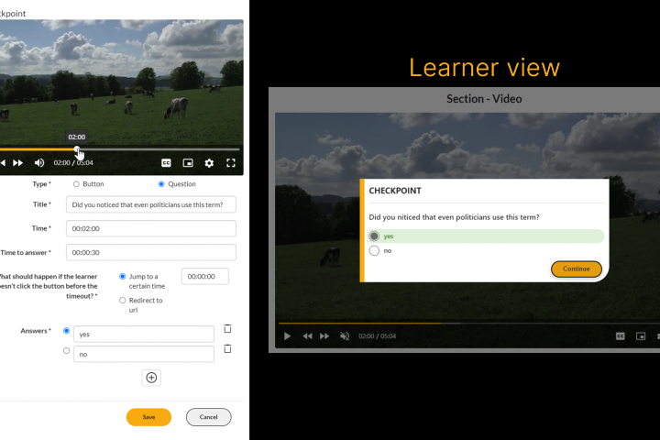Enable picture-in-picture in learner view video
This screenshot has height=440, width=660.
pos(641,336)
